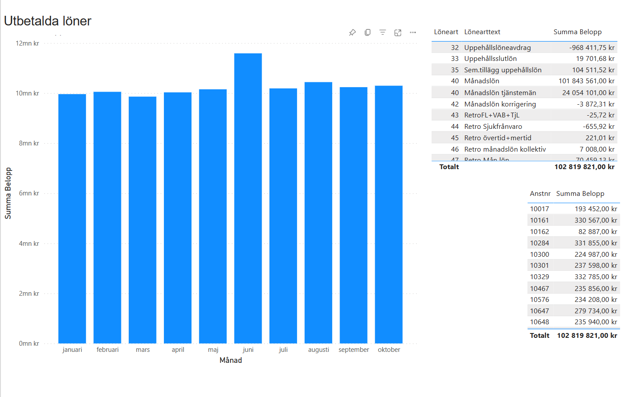Click Totalt in employee table
The image size is (631, 397).
click(x=539, y=336)
